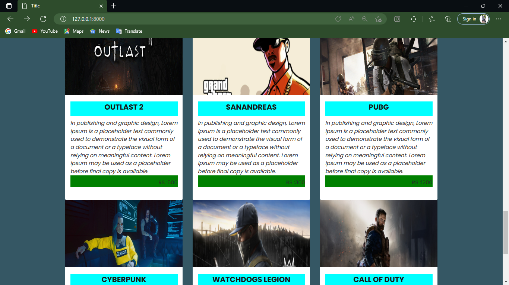Image resolution: width=509 pixels, height=285 pixels.
Task: Reload the current page
Action: click(x=43, y=19)
